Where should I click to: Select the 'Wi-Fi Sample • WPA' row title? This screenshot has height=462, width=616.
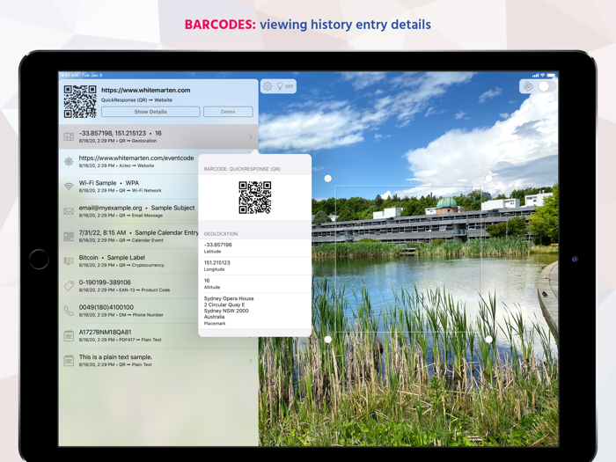pos(109,183)
